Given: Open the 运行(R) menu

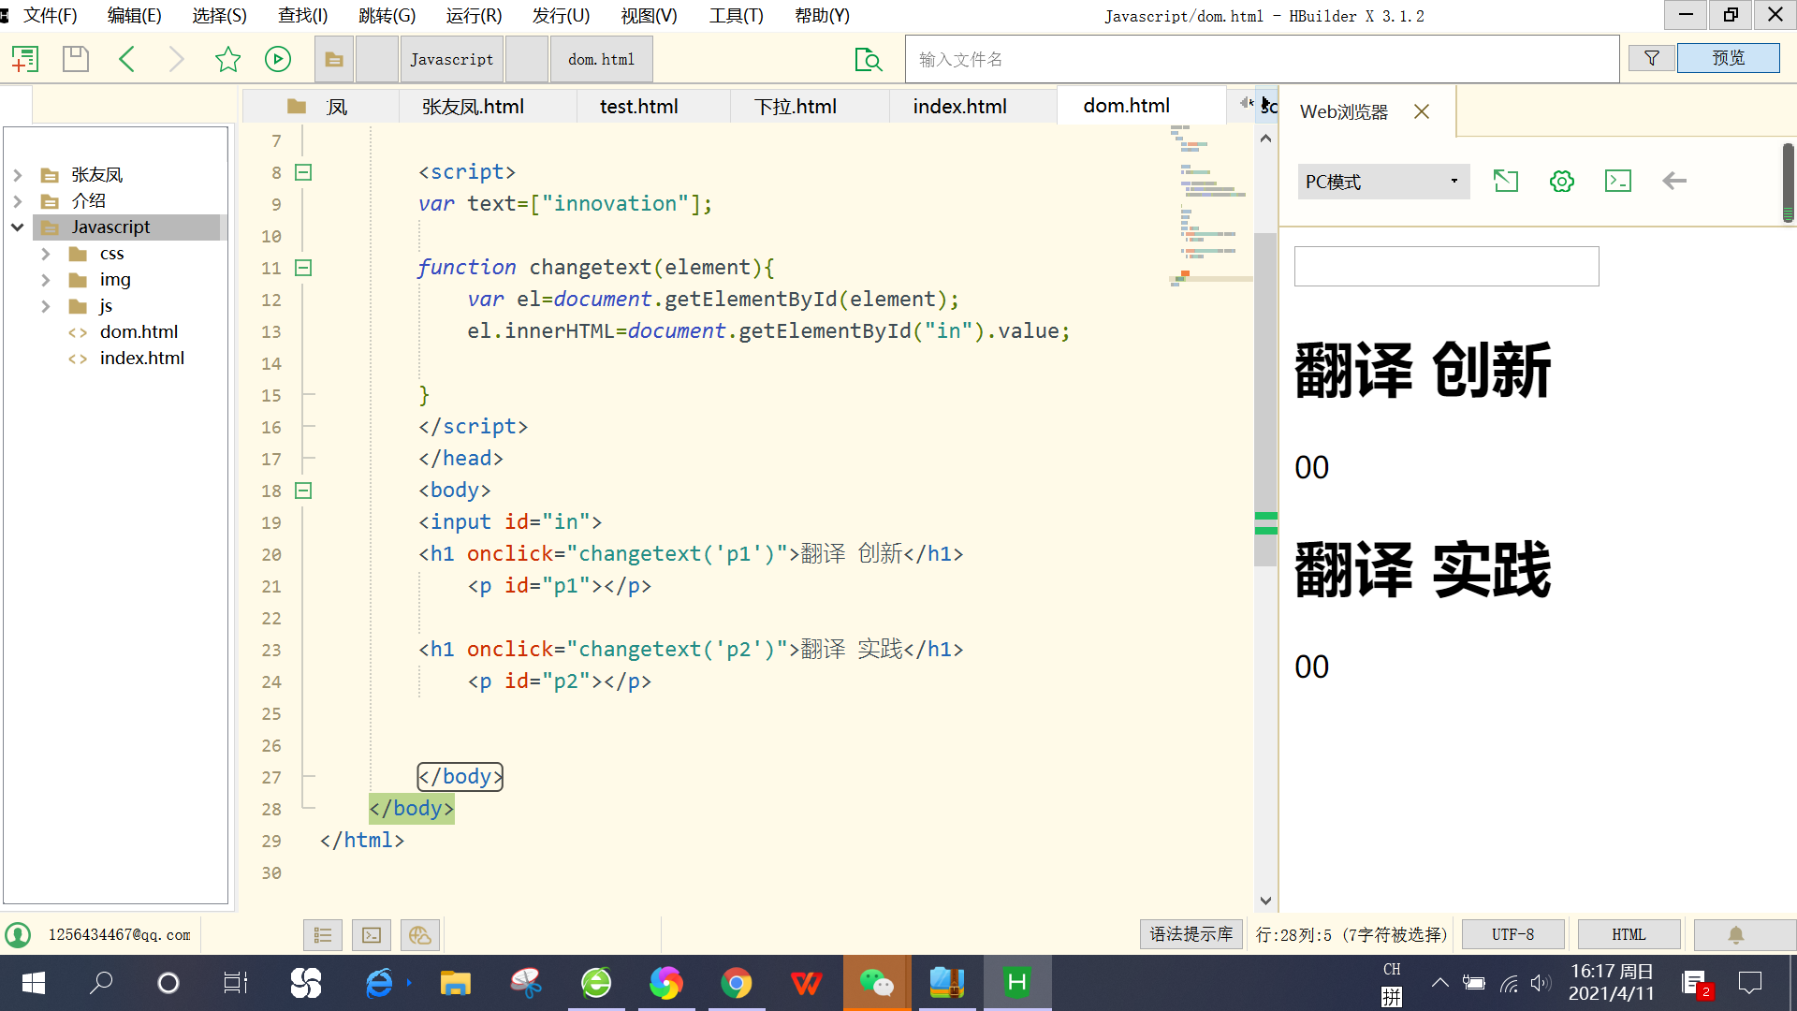Looking at the screenshot, I should click(473, 15).
